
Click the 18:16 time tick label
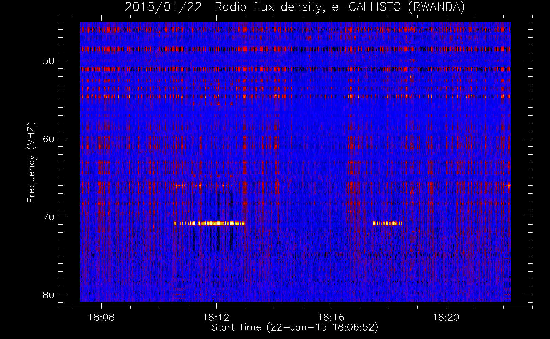[331, 318]
